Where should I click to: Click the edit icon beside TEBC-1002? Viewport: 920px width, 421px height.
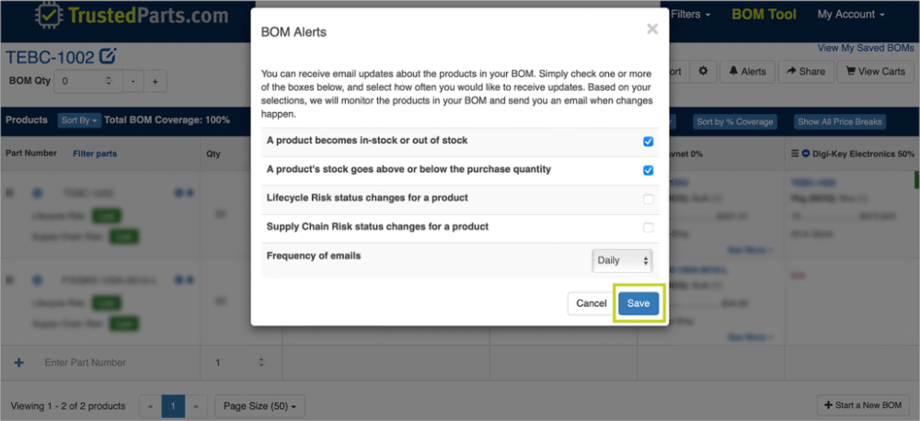coord(108,56)
